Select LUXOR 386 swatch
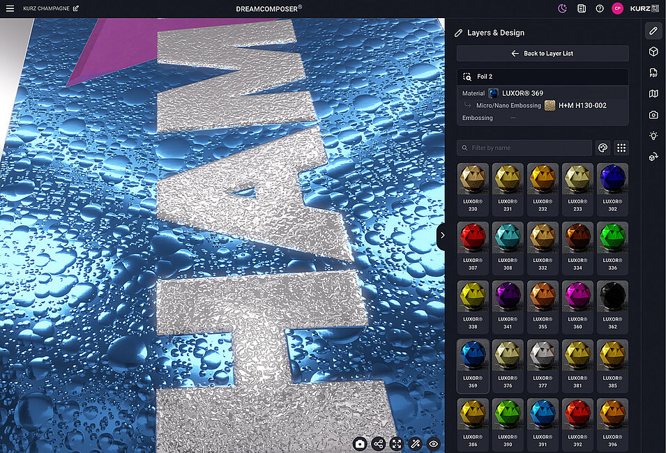The height and width of the screenshot is (453, 666). point(473,425)
